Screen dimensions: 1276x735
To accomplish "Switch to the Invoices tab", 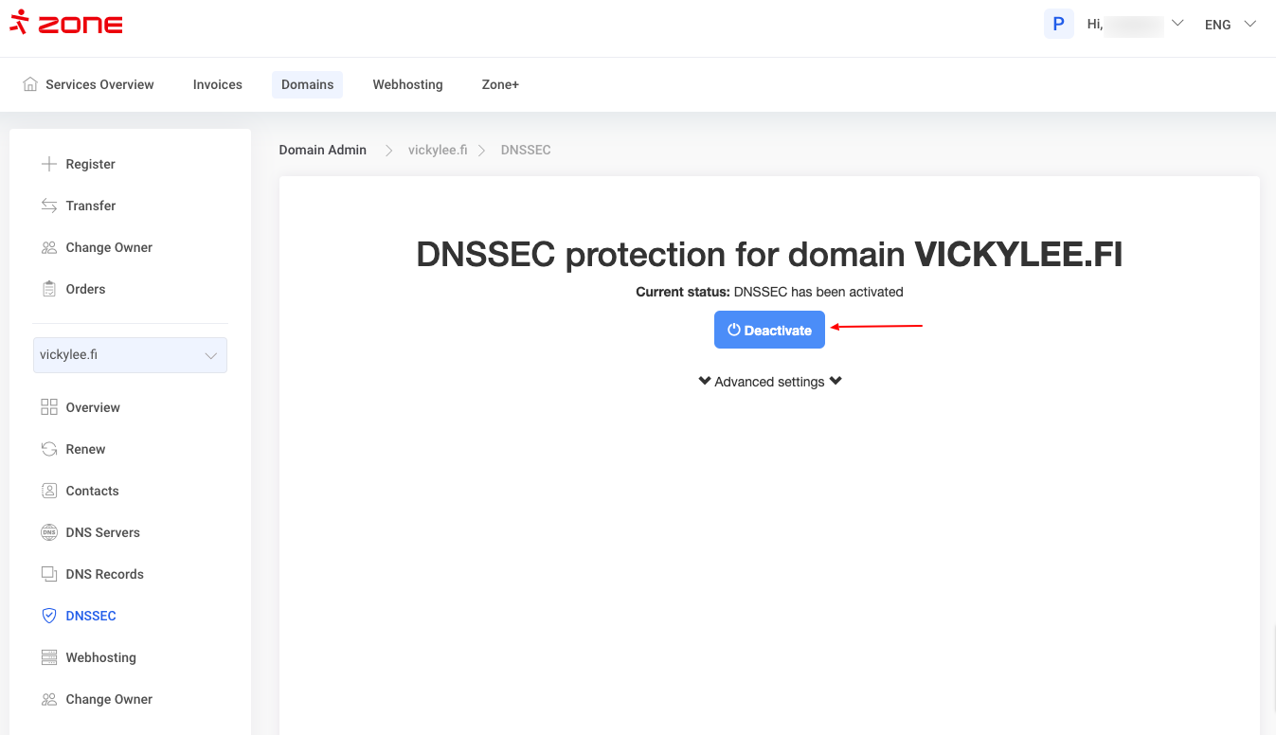I will [218, 84].
